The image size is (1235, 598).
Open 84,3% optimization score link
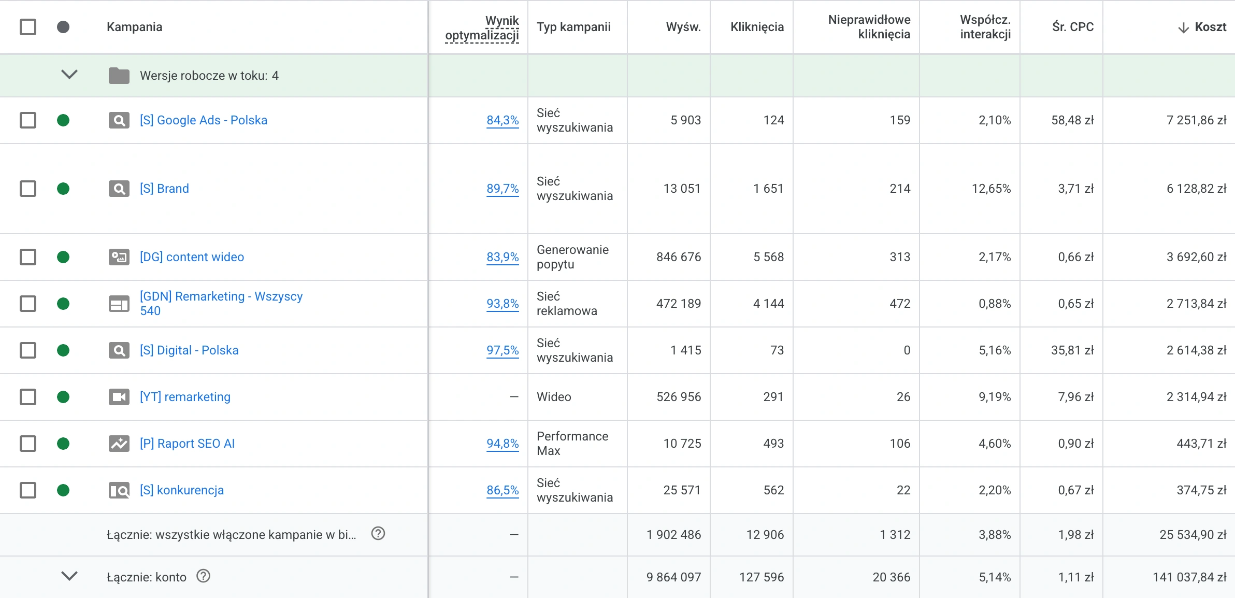click(502, 120)
